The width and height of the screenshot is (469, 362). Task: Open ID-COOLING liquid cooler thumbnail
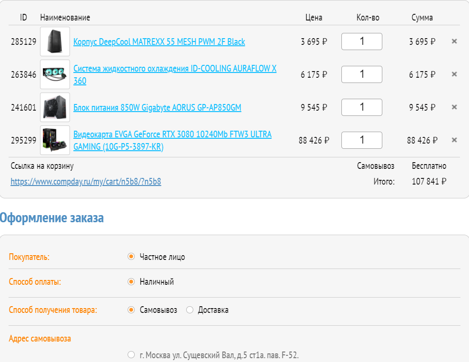[x=55, y=74]
